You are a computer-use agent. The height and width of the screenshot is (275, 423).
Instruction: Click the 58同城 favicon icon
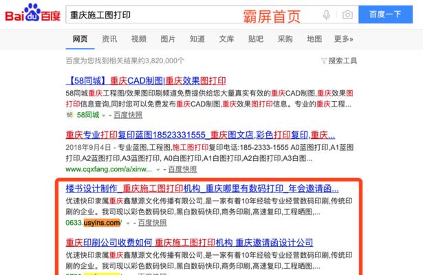click(x=69, y=115)
